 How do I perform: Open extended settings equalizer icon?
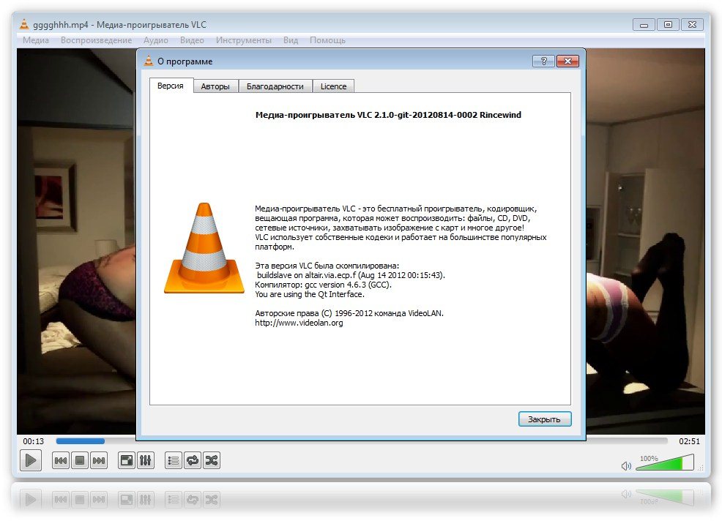coord(146,460)
